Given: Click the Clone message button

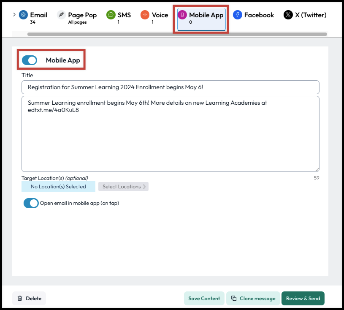Looking at the screenshot, I should (x=253, y=298).
